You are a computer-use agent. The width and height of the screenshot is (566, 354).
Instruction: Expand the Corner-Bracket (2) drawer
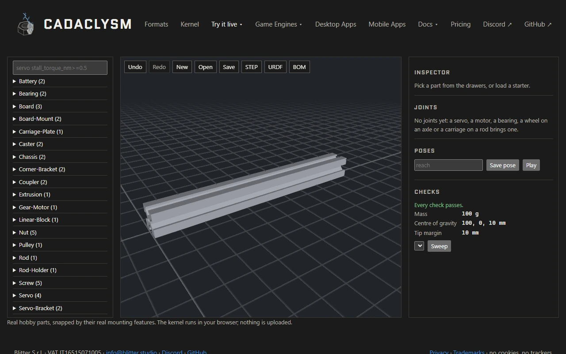60,169
